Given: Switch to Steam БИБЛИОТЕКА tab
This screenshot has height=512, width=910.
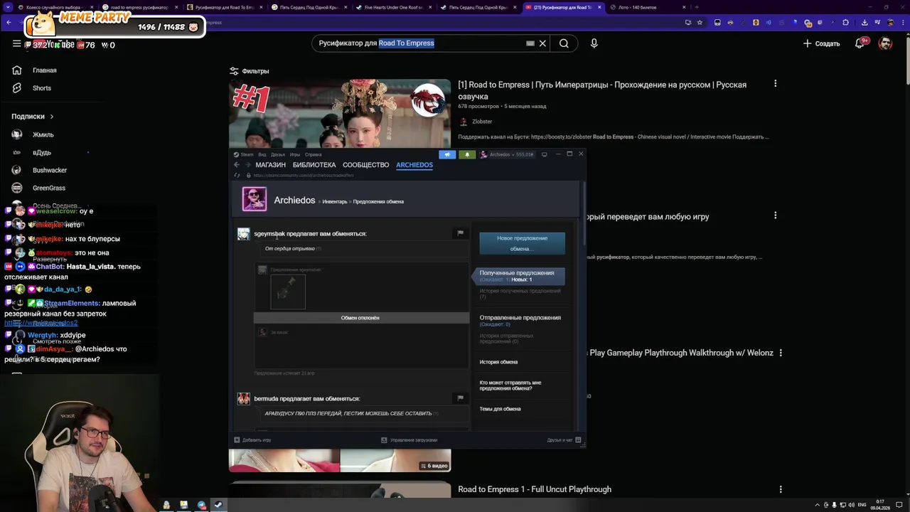Looking at the screenshot, I should coord(314,165).
